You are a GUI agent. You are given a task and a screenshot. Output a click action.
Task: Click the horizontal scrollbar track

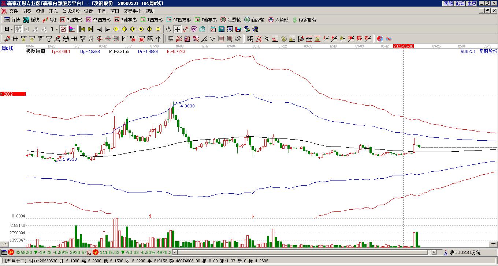tap(305, 252)
